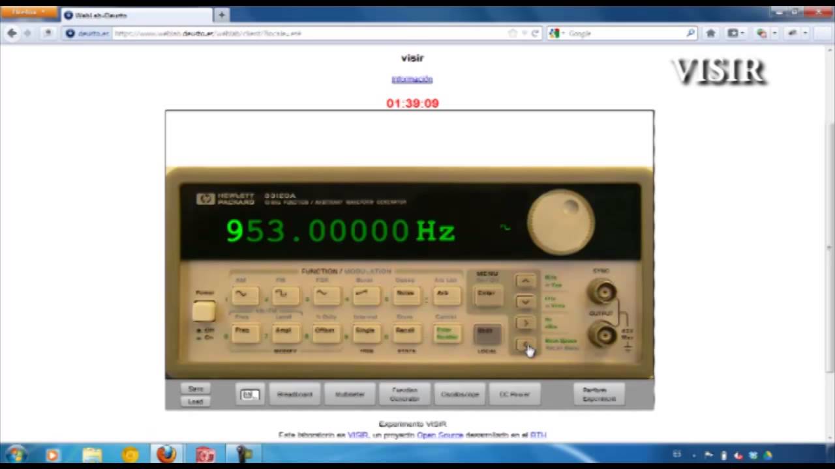The image size is (835, 469).
Task: Go forward in browser history
Action: [27, 33]
